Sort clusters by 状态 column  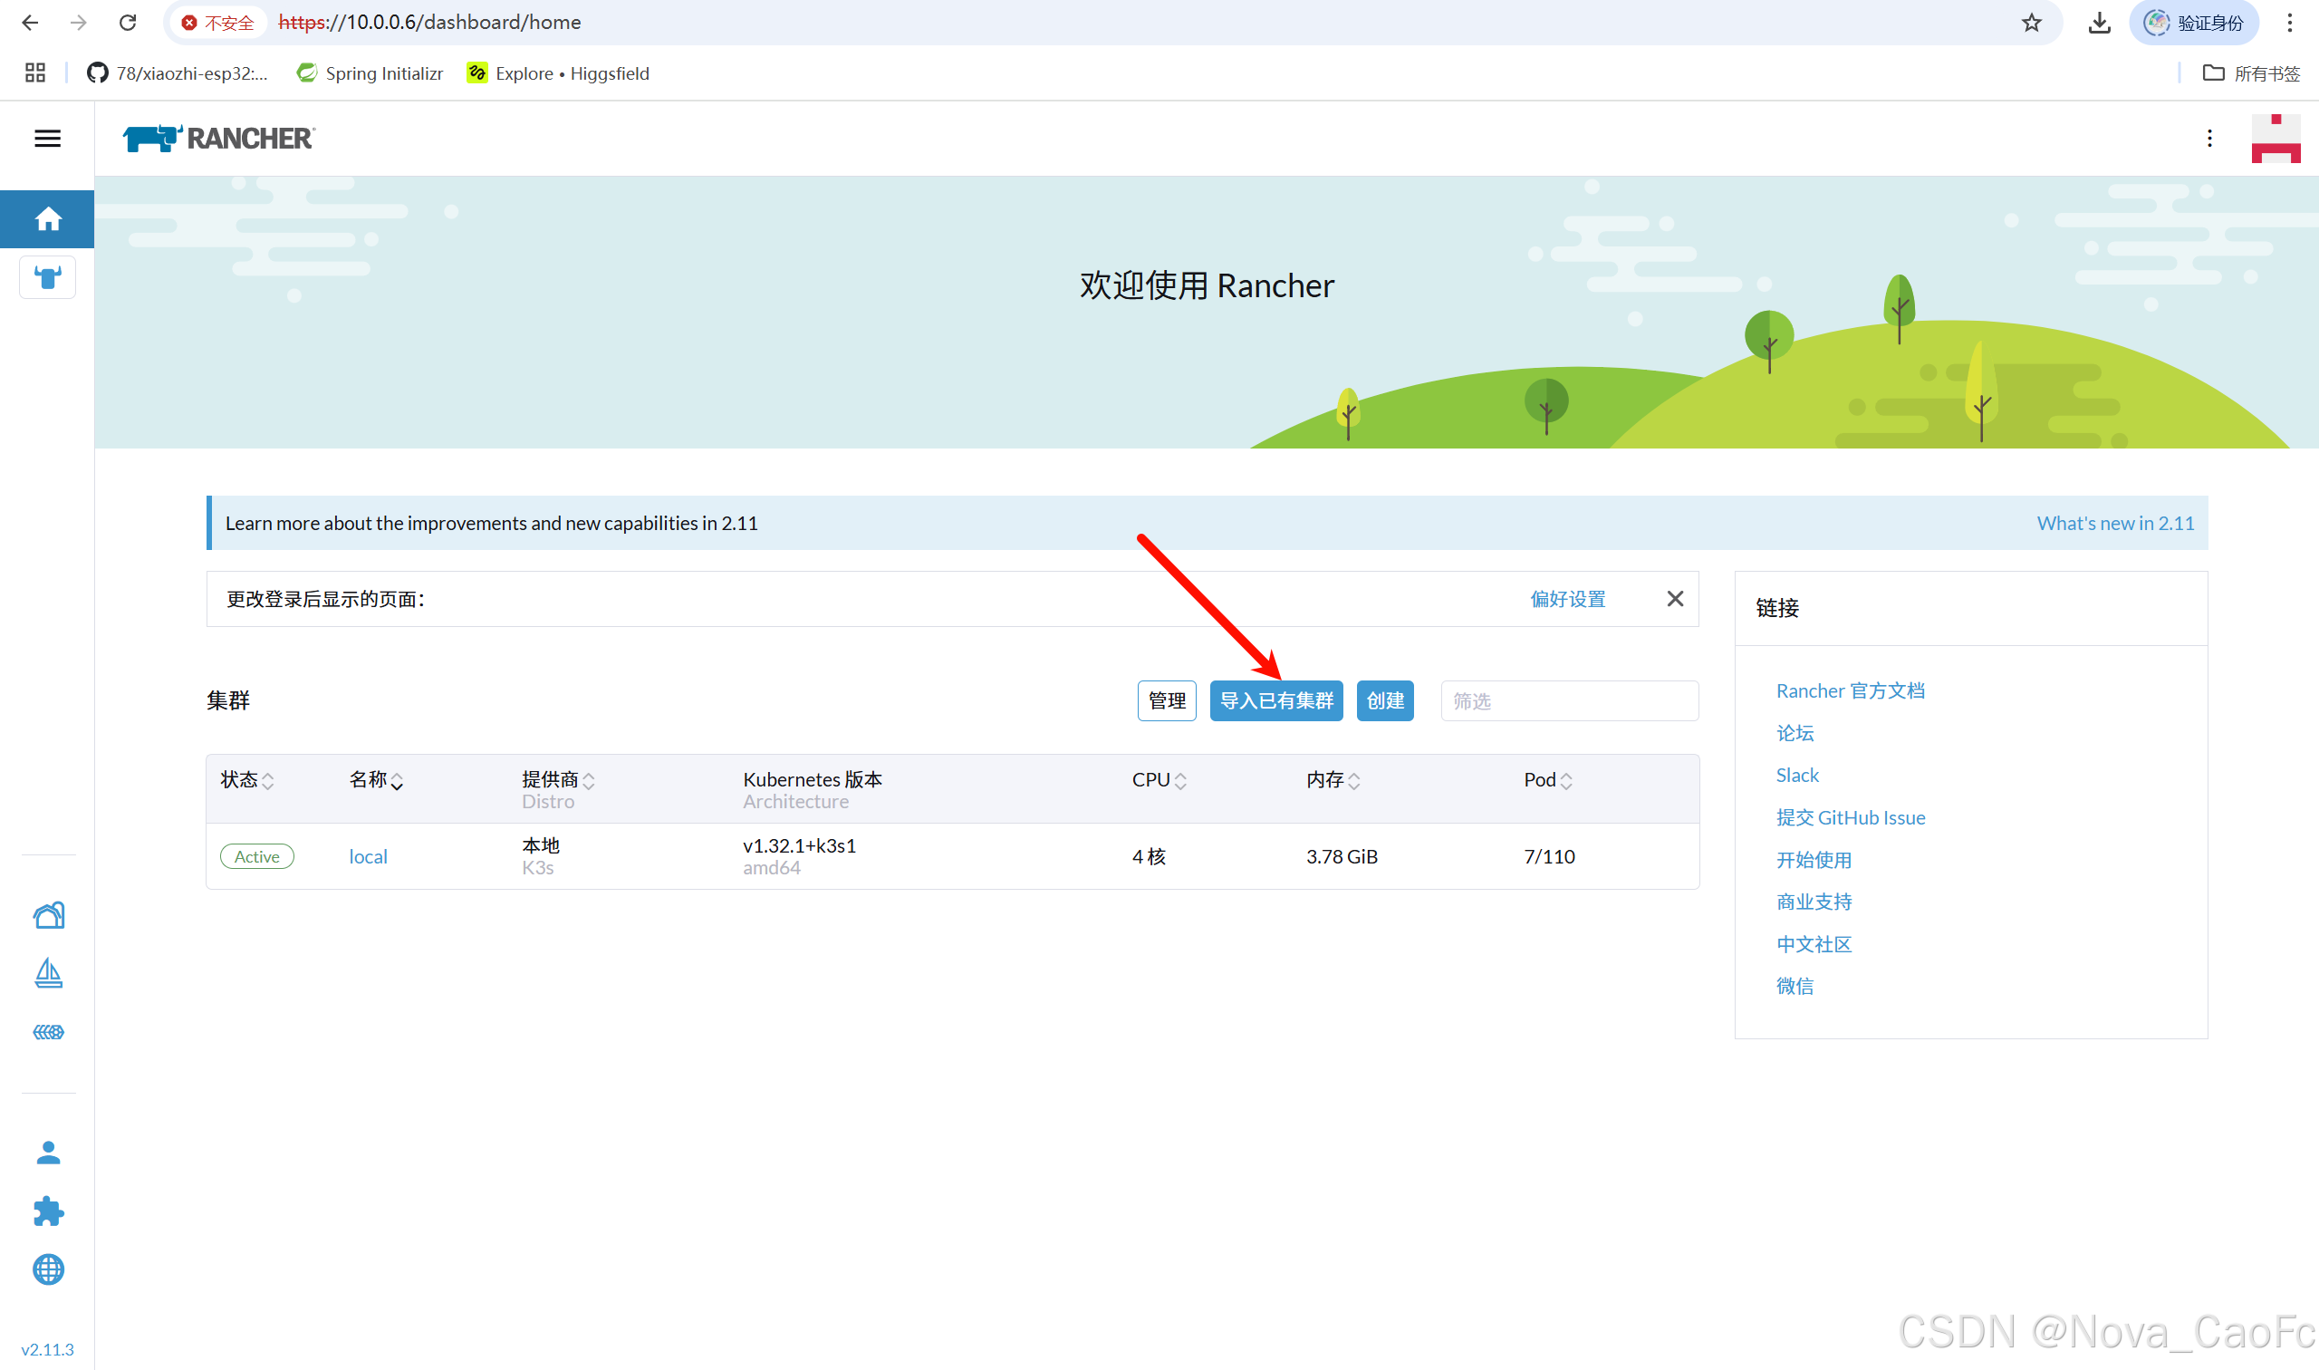tap(247, 780)
